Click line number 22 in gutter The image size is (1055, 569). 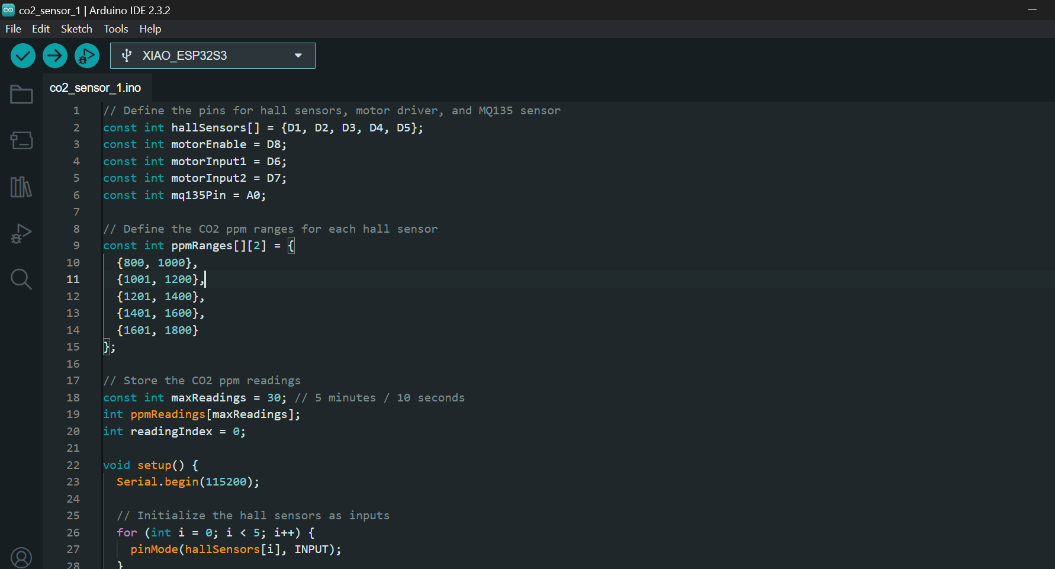[73, 465]
